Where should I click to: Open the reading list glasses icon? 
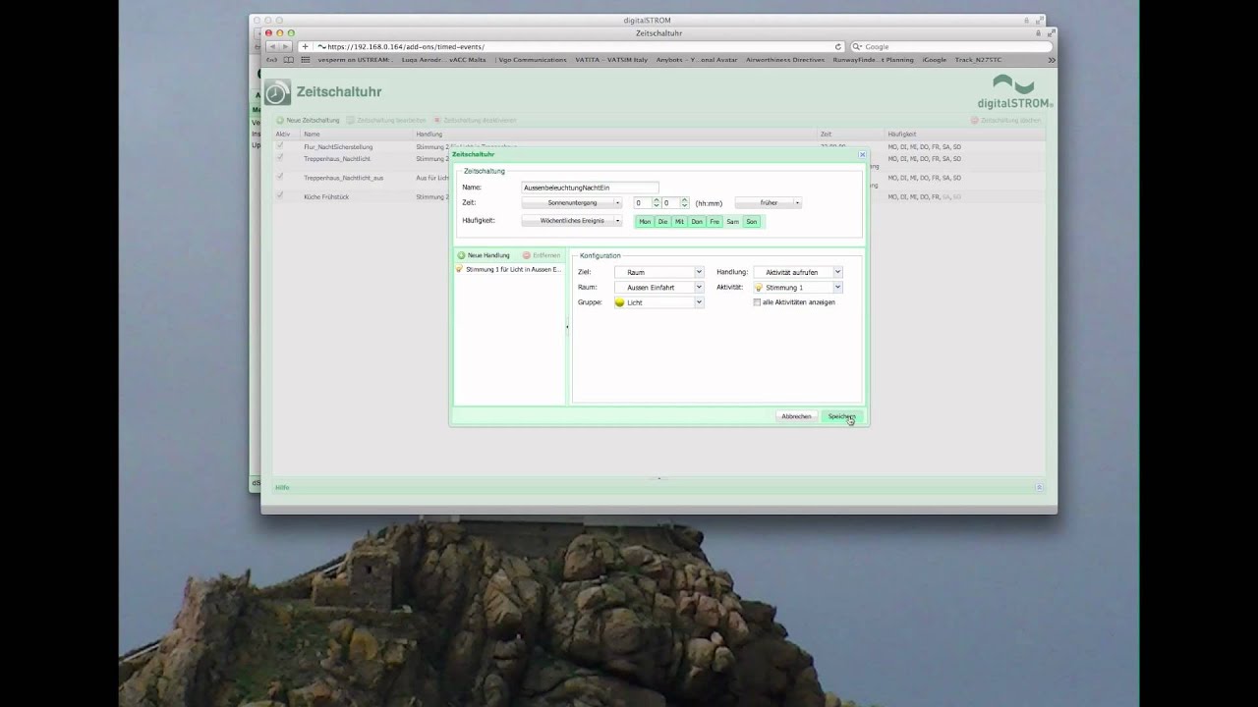[272, 60]
